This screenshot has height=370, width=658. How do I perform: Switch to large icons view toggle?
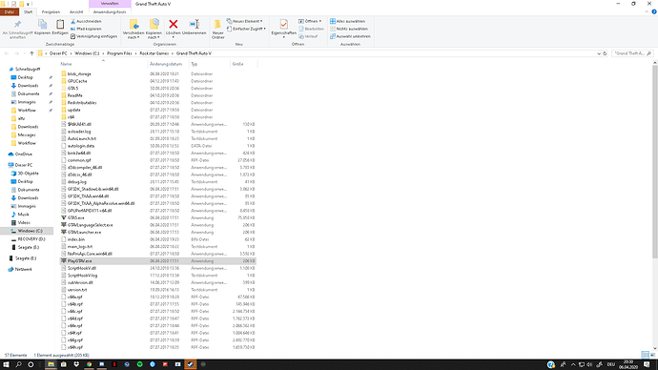pos(652,355)
